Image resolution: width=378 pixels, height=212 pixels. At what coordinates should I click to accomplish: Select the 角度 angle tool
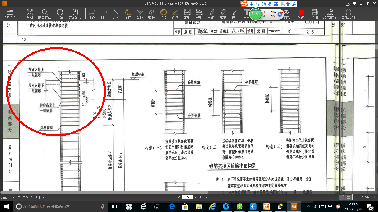pos(175,14)
